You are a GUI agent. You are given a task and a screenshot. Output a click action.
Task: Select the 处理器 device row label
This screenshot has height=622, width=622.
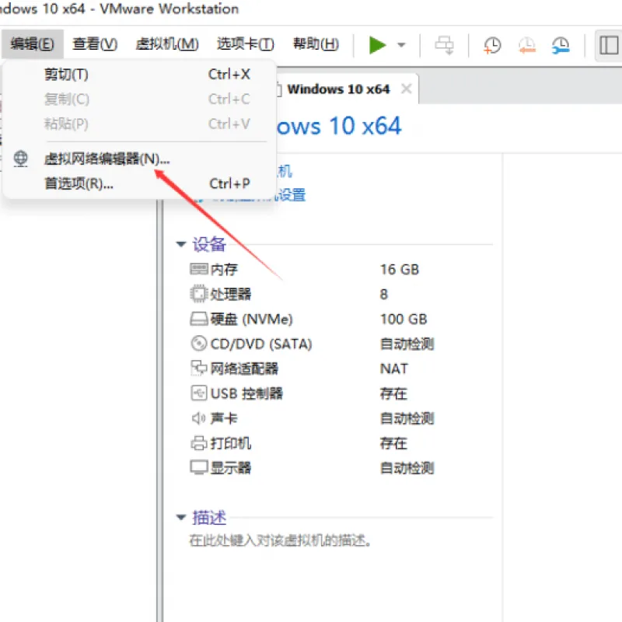click(231, 294)
